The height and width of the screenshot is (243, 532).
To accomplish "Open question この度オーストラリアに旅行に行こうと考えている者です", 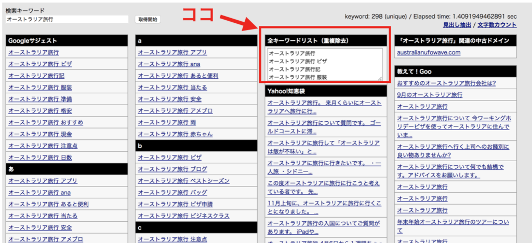I will pos(324,188).
